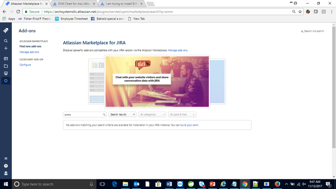Image resolution: width=336 pixels, height=189 pixels.
Task: Click Search Jira admin
Action: click(313, 31)
